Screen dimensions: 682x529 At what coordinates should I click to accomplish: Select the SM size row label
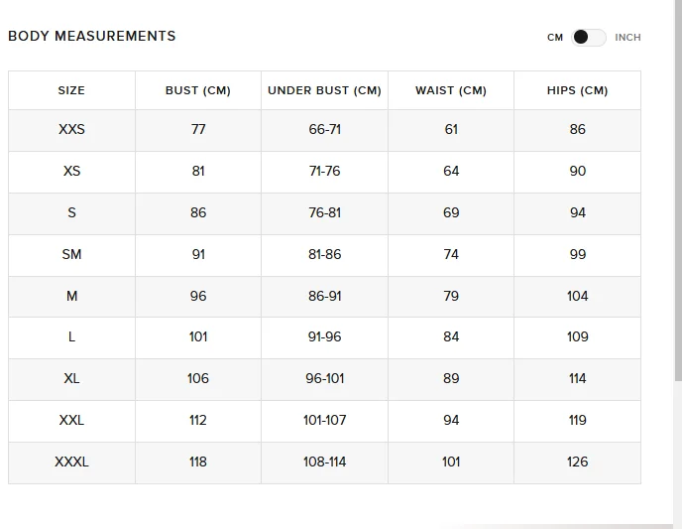click(x=71, y=254)
